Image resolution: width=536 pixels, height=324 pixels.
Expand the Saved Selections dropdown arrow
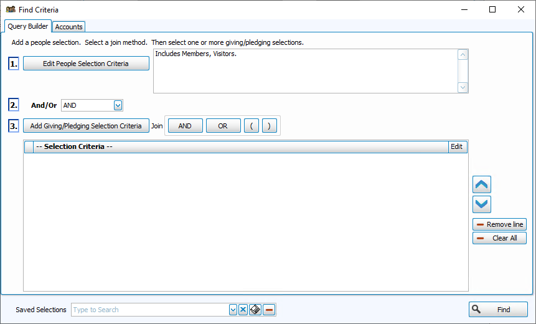click(233, 310)
